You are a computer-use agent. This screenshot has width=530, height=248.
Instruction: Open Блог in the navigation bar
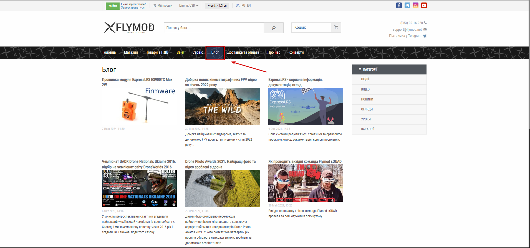click(215, 52)
